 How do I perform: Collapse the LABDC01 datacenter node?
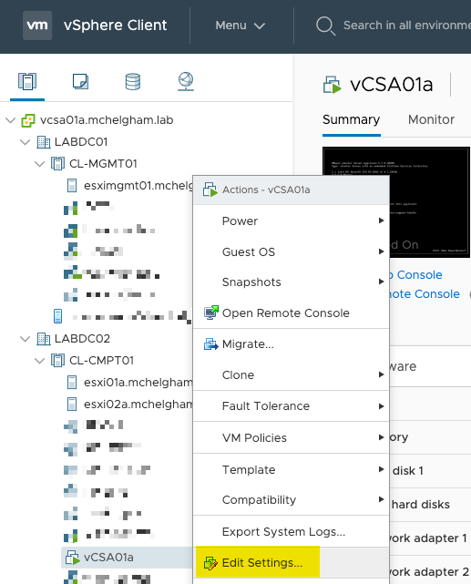tap(26, 142)
